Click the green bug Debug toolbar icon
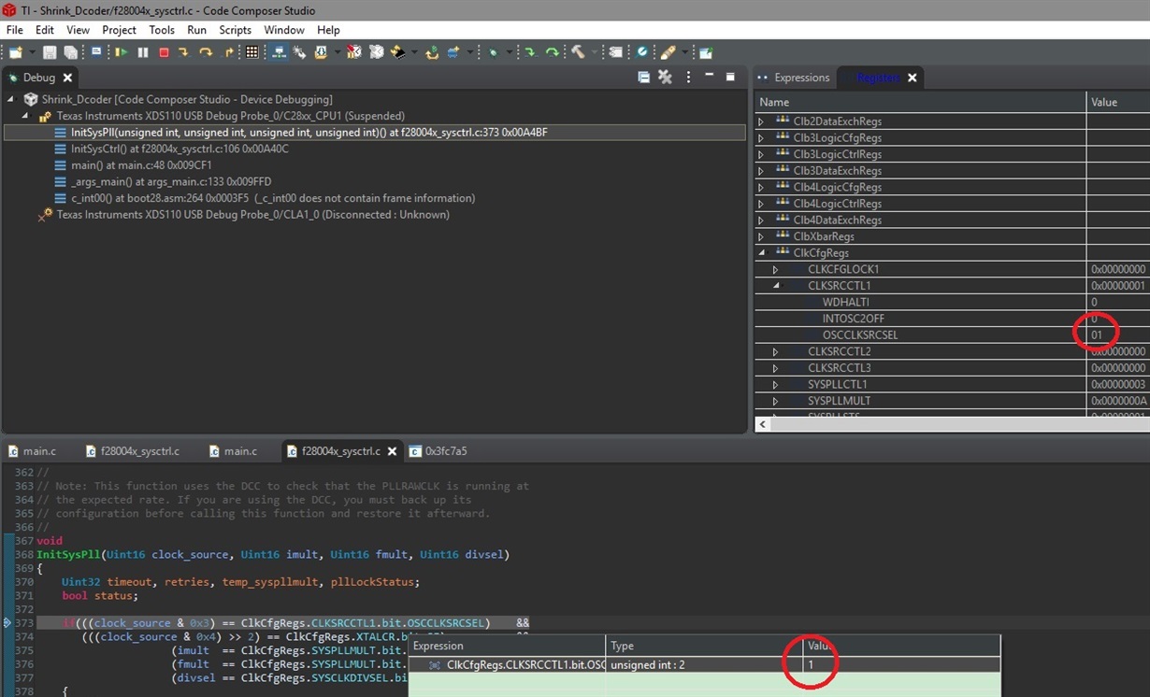 tap(492, 52)
